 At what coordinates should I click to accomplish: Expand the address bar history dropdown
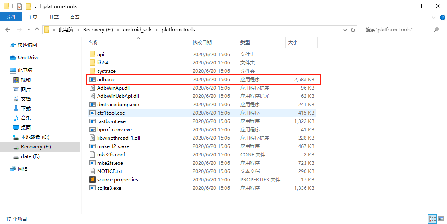coord(345,30)
